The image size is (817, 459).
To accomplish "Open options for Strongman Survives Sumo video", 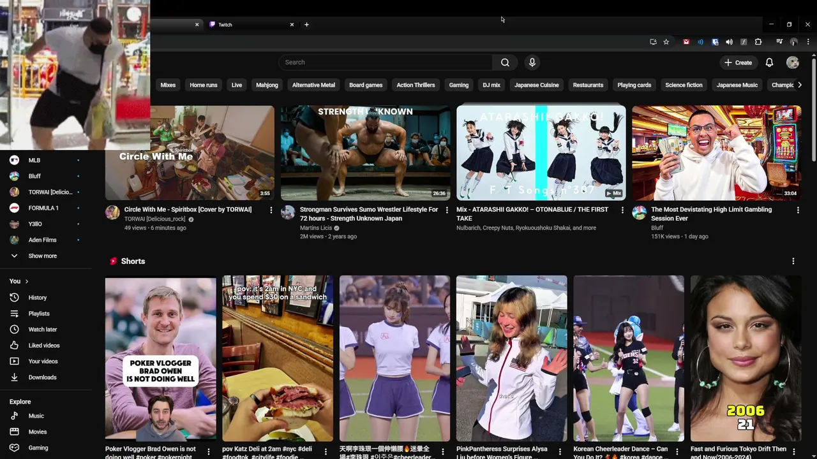I will [x=447, y=210].
